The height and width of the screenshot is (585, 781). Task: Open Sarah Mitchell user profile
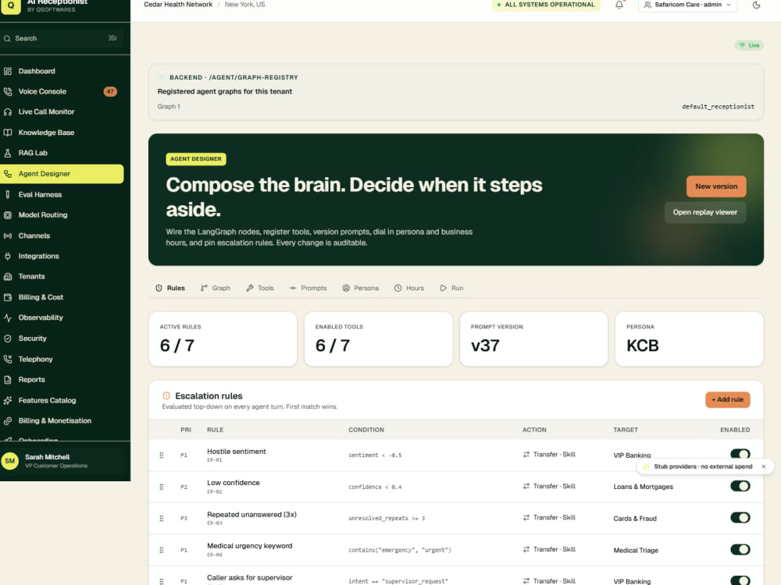point(62,461)
